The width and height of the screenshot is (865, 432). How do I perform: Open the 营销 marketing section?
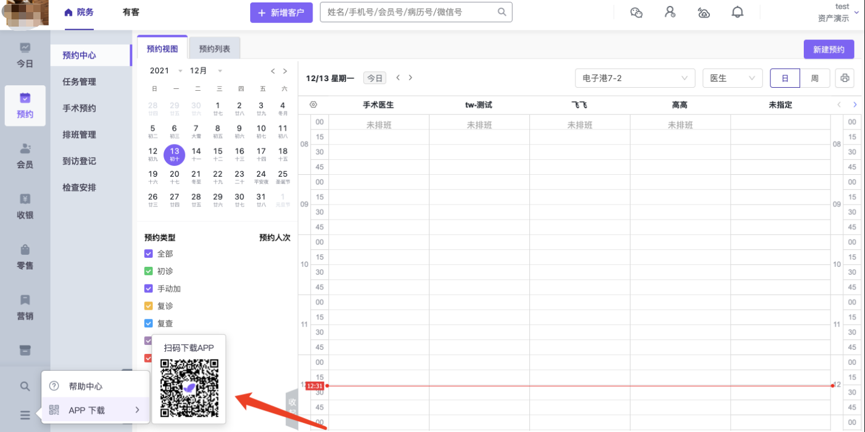(25, 307)
